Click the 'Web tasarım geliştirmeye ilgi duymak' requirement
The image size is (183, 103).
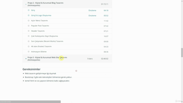pyautogui.click(x=41, y=74)
